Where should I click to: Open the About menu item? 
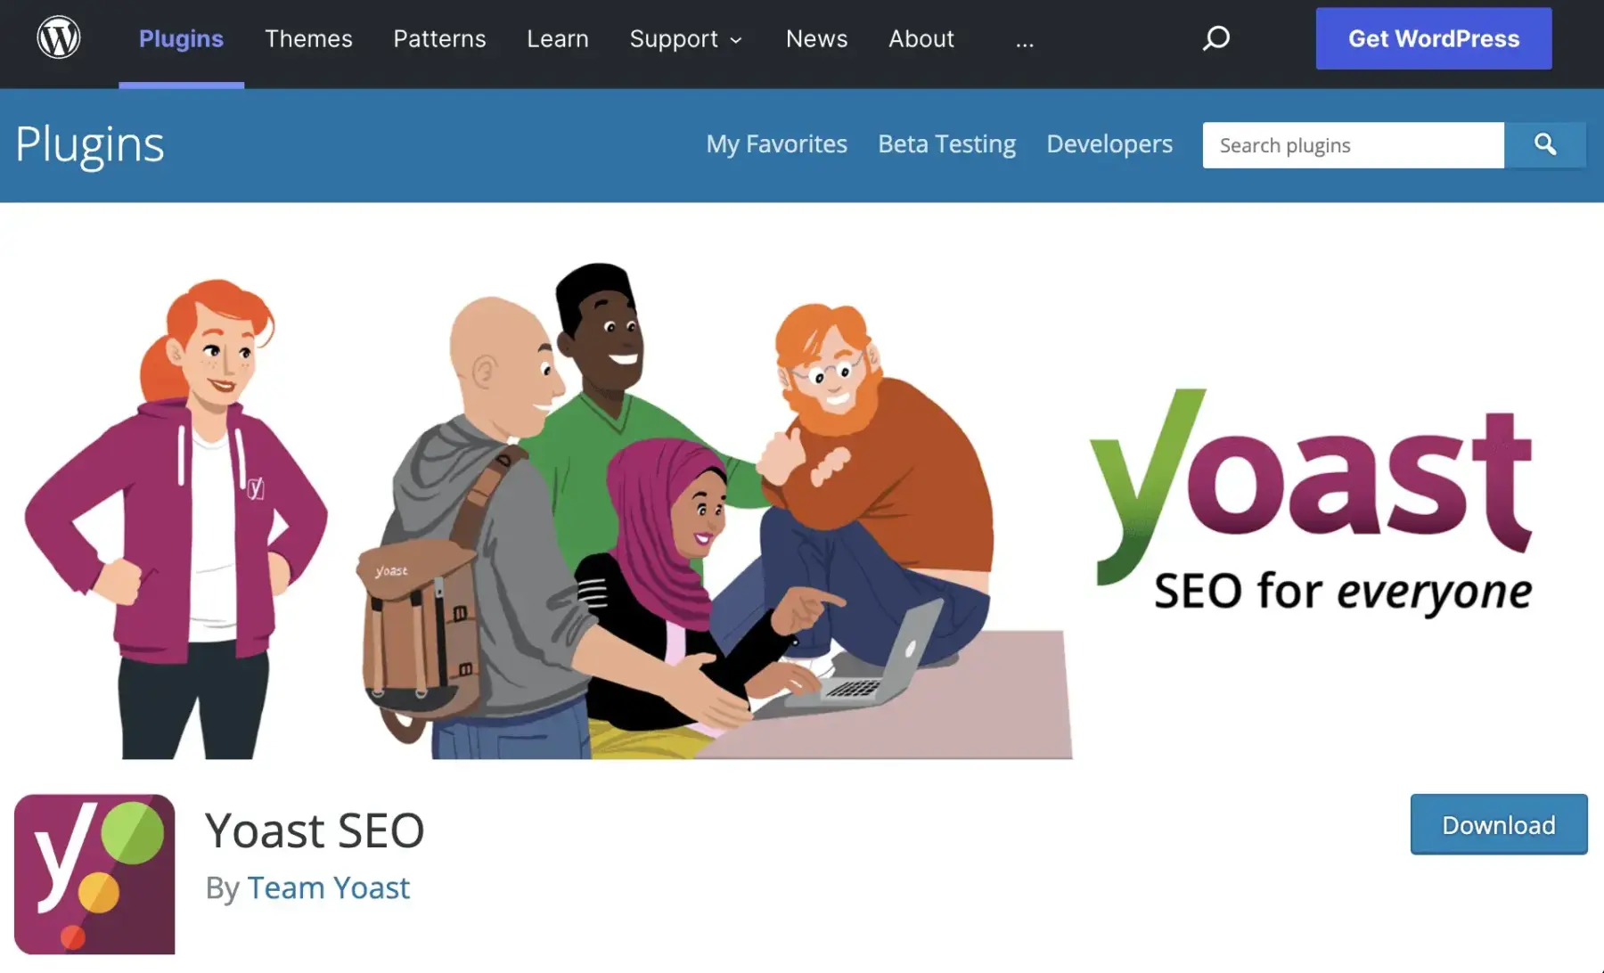pos(921,39)
